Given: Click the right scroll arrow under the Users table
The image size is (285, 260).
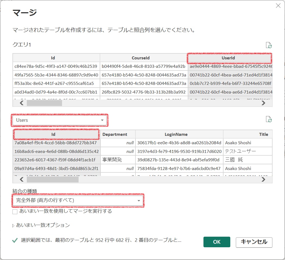Looking at the screenshot, I should 264,179.
